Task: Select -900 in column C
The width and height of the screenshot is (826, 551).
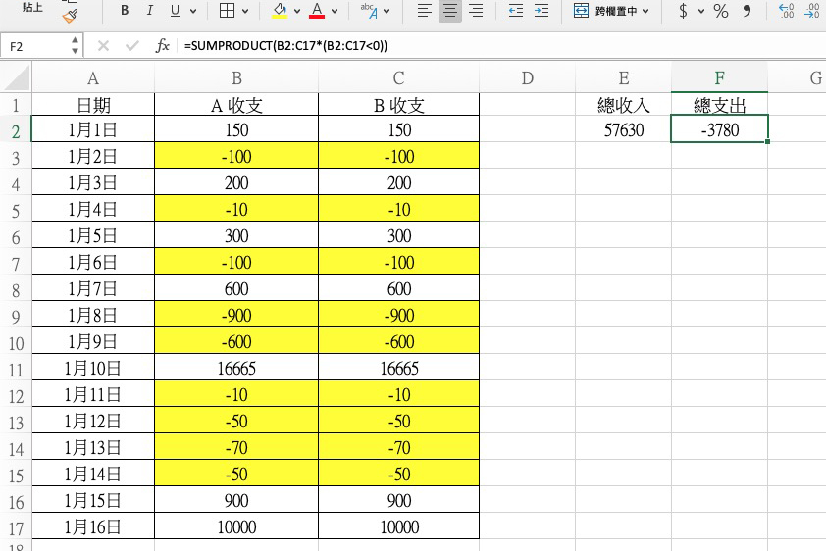Action: [399, 315]
